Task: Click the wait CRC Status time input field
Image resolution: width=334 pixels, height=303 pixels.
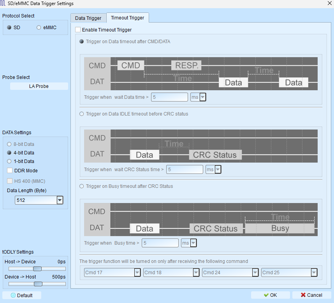Action: coord(185,169)
